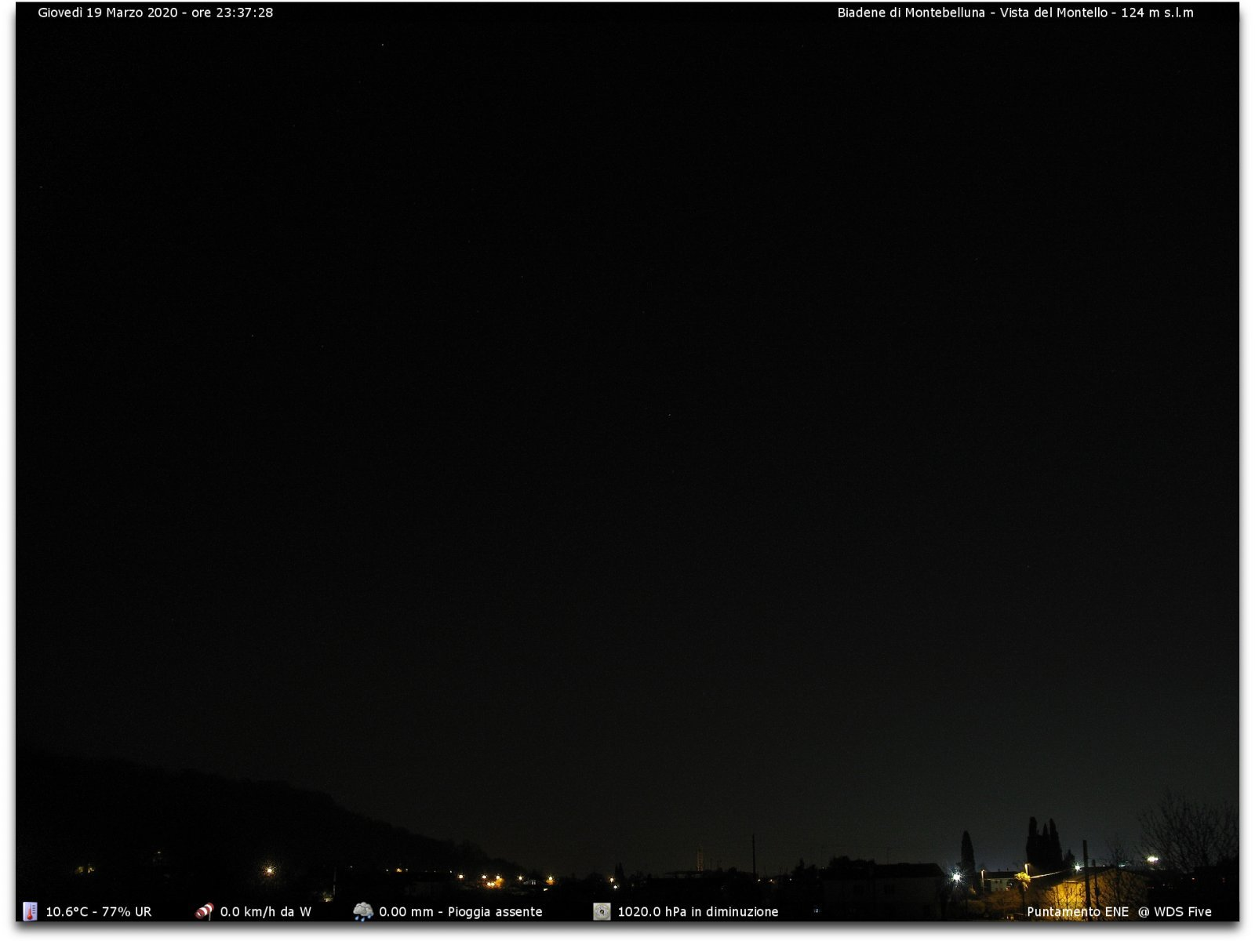The image size is (1255, 941).
Task: Click the '@ WDS Five' credit text
Action: [1175, 912]
